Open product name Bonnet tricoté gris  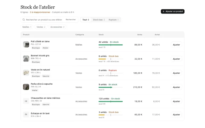pyautogui.click(x=40, y=55)
